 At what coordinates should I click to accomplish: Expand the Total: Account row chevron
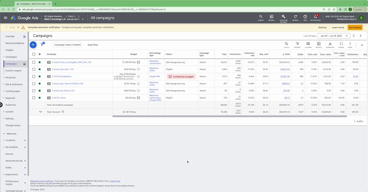[41, 112]
